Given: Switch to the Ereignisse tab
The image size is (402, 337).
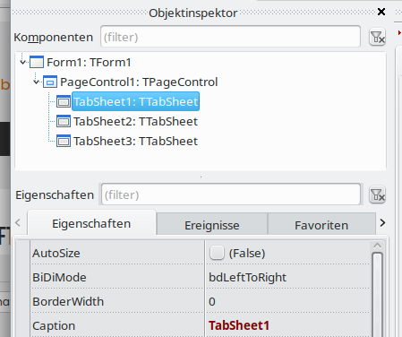Looking at the screenshot, I should [x=212, y=225].
